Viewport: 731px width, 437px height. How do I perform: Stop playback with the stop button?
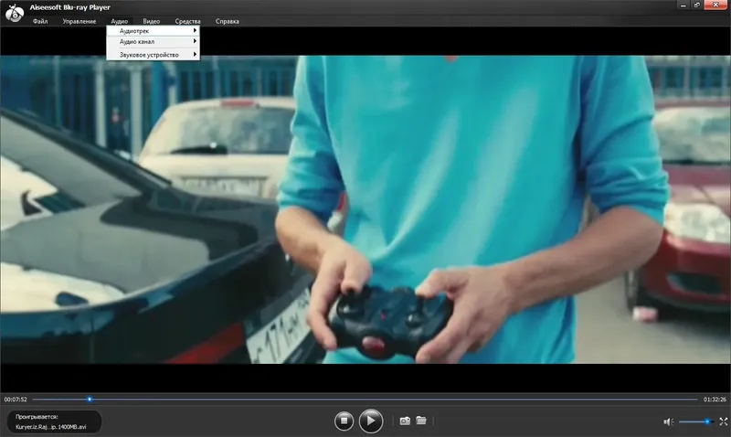[344, 421]
